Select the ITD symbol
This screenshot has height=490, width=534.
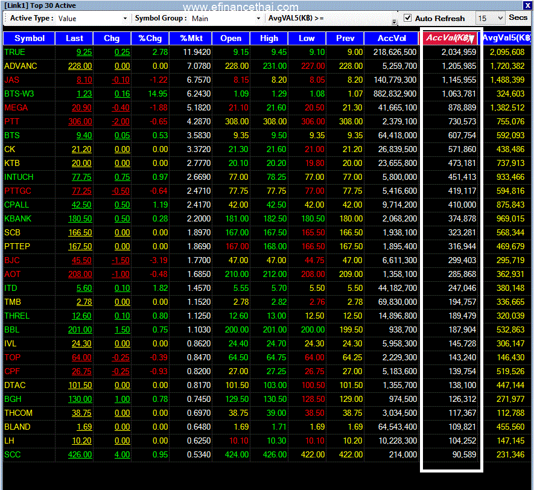click(x=10, y=288)
